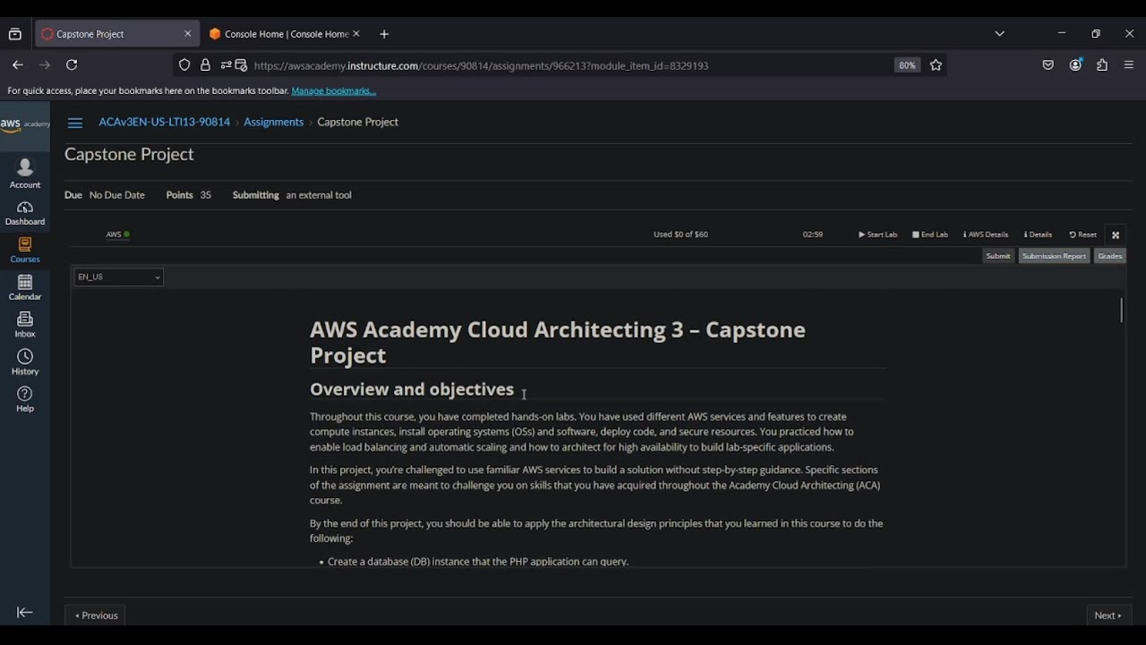Screen dimensions: 1146x645
Task: Open the Account sidebar item
Action: click(25, 174)
